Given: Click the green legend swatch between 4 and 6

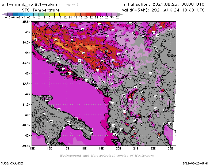Looking at the screenshot, I should pyautogui.click(x=47, y=14).
